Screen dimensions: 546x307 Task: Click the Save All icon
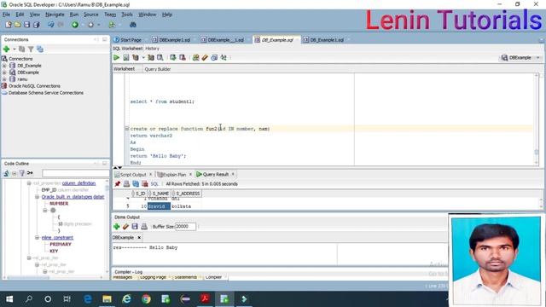tap(36, 25)
